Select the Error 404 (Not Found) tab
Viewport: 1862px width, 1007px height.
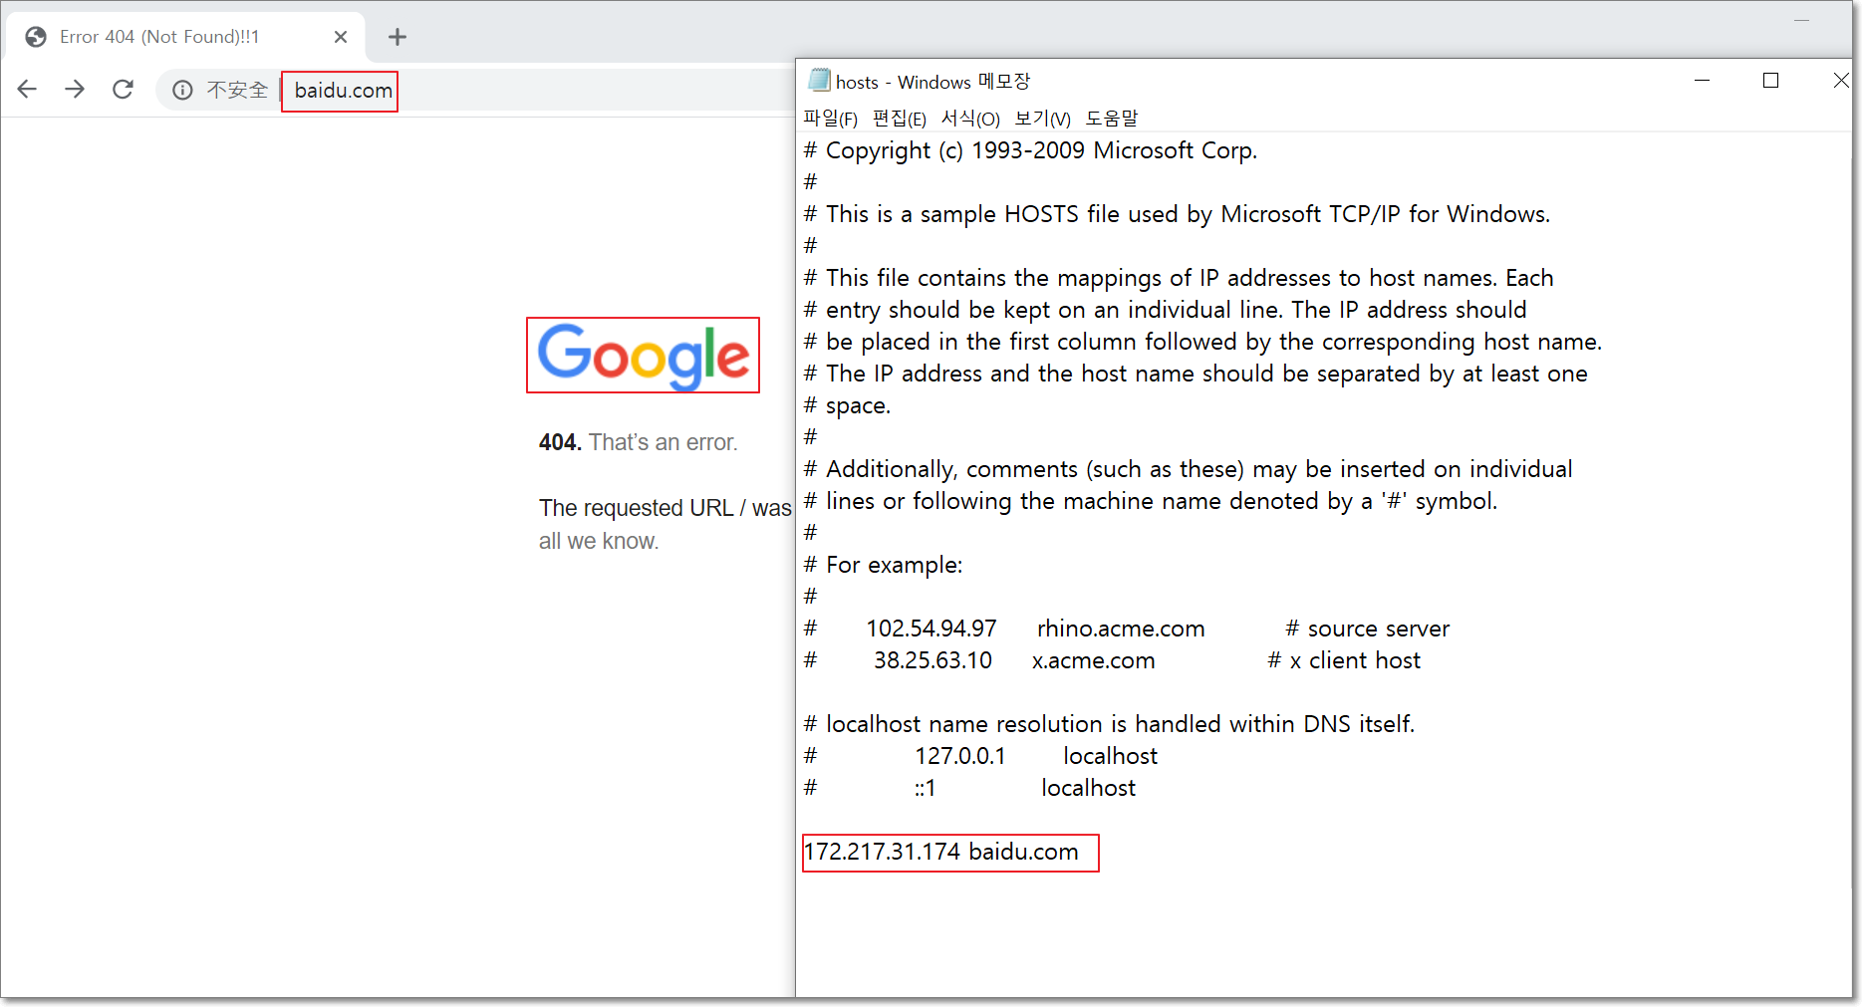[186, 37]
